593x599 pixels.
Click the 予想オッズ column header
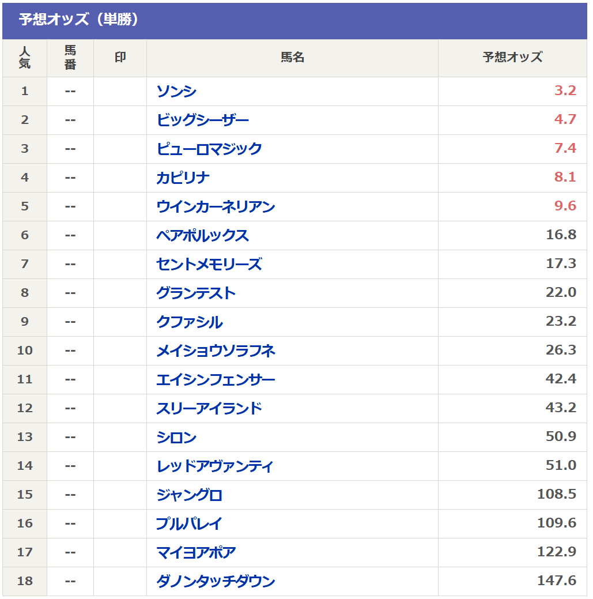(512, 58)
